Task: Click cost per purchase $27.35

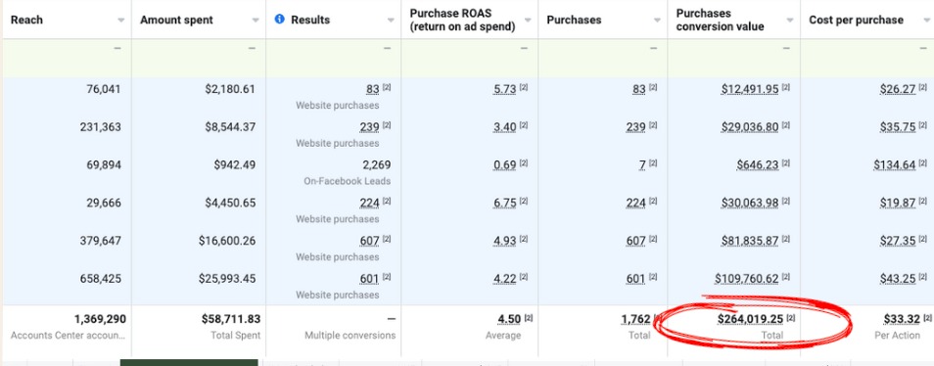Action: (898, 241)
